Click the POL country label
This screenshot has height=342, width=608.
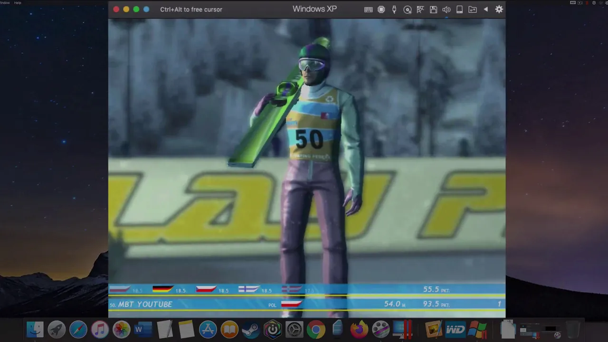pos(272,305)
